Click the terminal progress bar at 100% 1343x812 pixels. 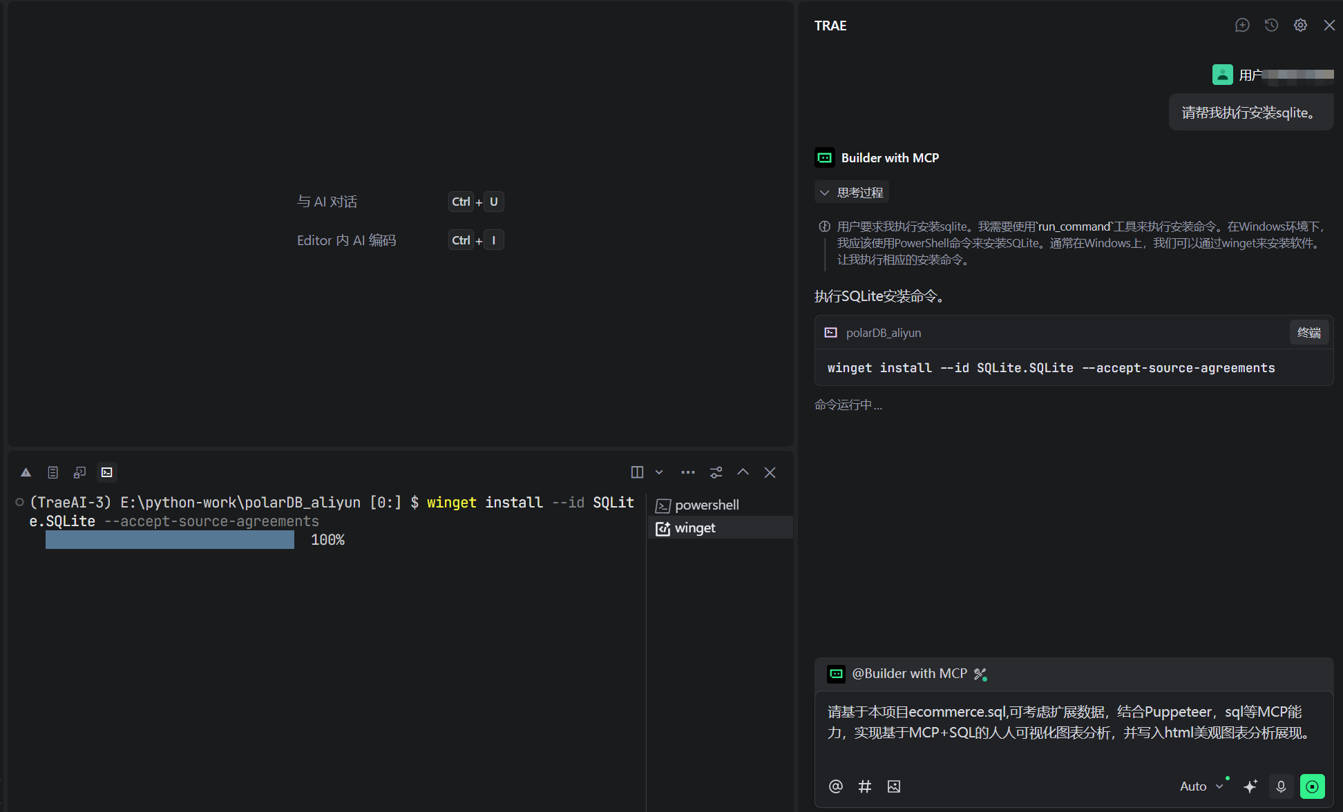(170, 540)
